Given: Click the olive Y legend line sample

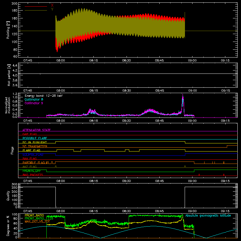Looking at the screenshot, I should (36, 10).
